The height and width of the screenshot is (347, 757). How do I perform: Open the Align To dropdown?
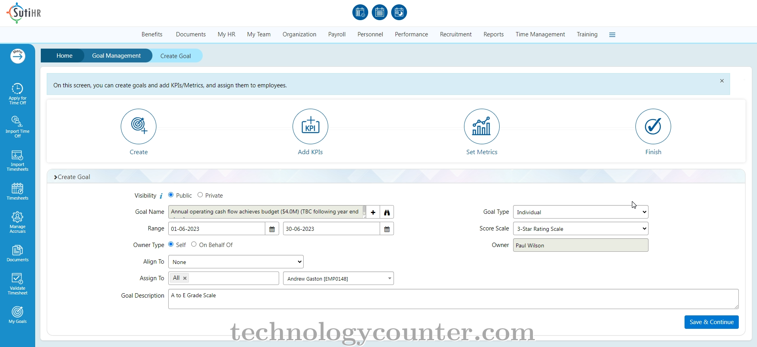point(236,262)
